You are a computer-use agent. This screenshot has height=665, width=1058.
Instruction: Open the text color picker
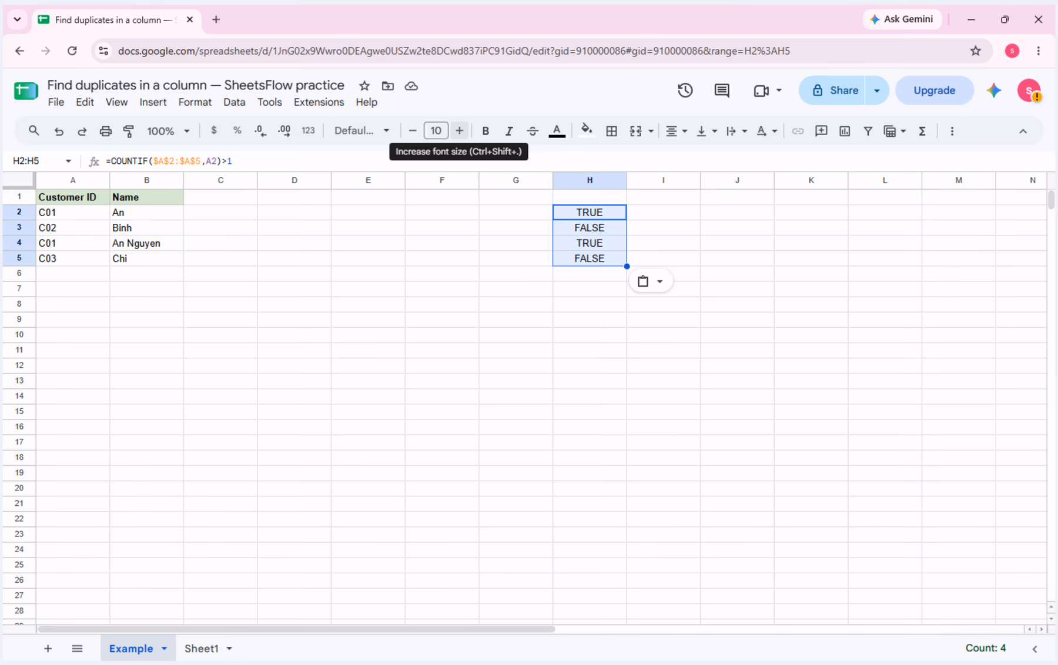pyautogui.click(x=557, y=131)
